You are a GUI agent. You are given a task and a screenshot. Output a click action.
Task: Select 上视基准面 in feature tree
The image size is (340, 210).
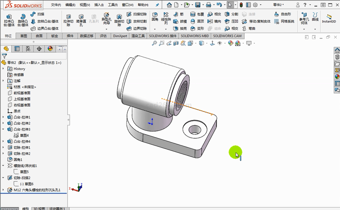[x=22, y=99]
